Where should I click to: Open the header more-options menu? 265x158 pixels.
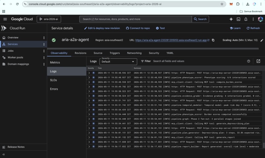pyautogui.click(x=253, y=19)
